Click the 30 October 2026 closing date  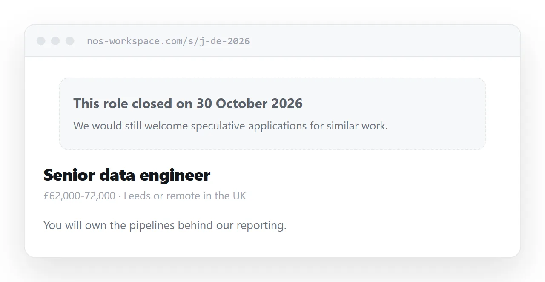click(250, 104)
